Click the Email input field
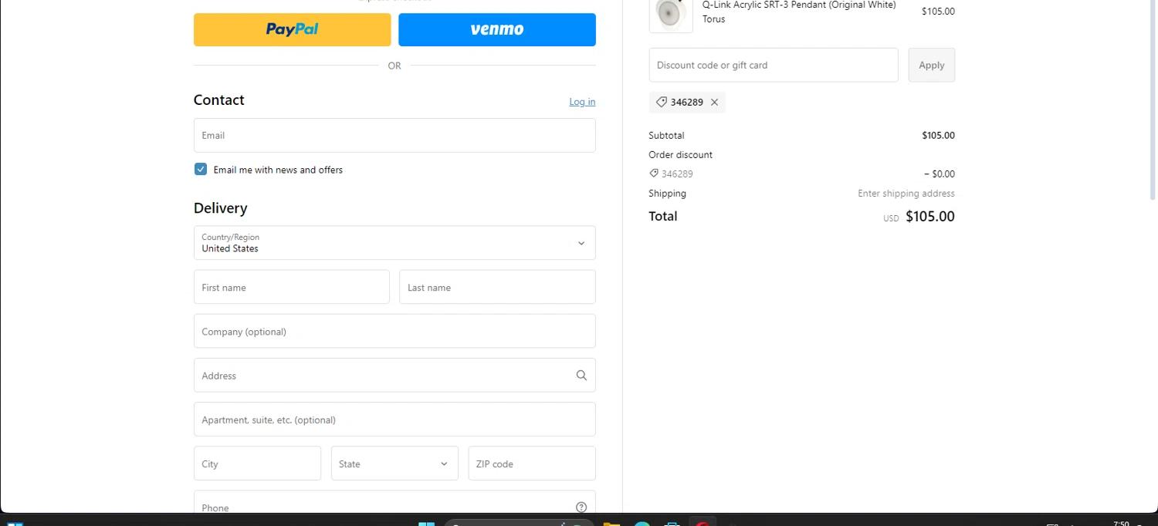The image size is (1158, 526). tap(394, 136)
